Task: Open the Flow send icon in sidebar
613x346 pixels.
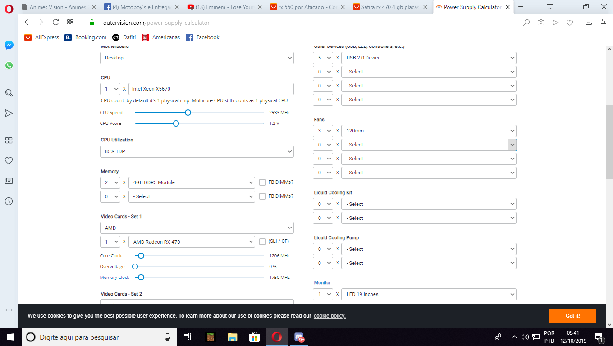Action: pyautogui.click(x=9, y=113)
